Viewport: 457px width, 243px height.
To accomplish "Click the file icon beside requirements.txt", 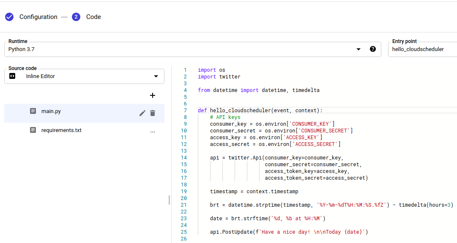I will (x=33, y=130).
